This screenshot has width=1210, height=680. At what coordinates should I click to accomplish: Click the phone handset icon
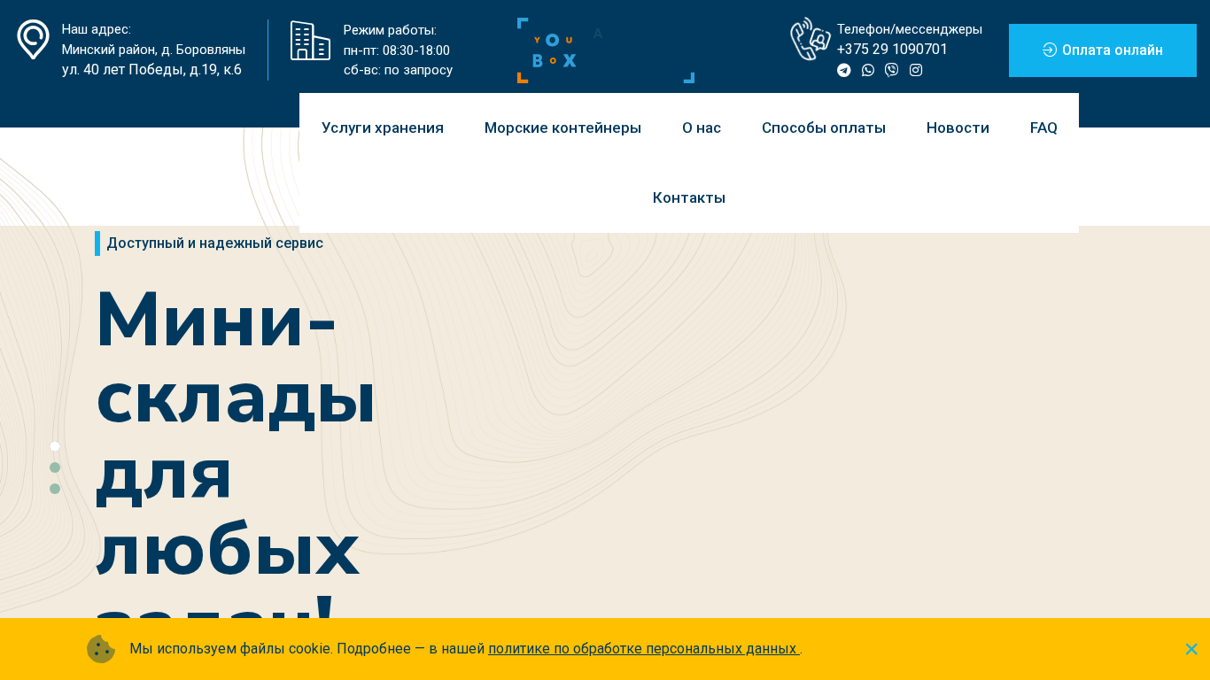tap(810, 39)
